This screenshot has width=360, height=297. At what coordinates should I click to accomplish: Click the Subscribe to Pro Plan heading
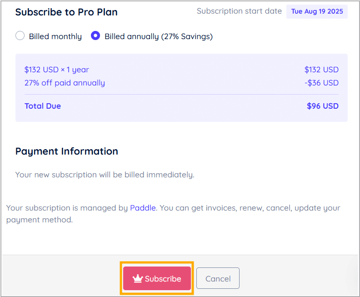[66, 12]
